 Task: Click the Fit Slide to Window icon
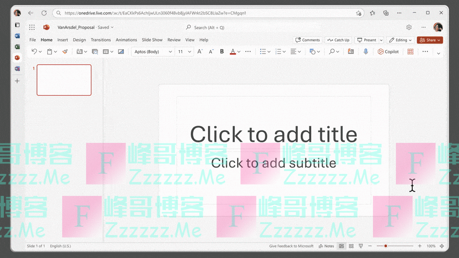[442, 246]
